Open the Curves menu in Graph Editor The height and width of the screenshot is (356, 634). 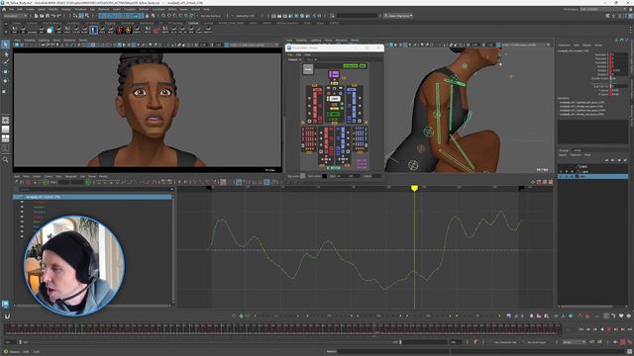(49, 176)
